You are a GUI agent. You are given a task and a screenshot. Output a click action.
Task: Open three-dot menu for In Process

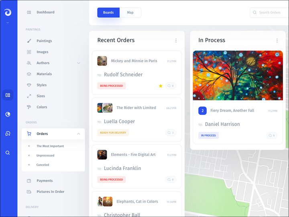click(x=277, y=41)
